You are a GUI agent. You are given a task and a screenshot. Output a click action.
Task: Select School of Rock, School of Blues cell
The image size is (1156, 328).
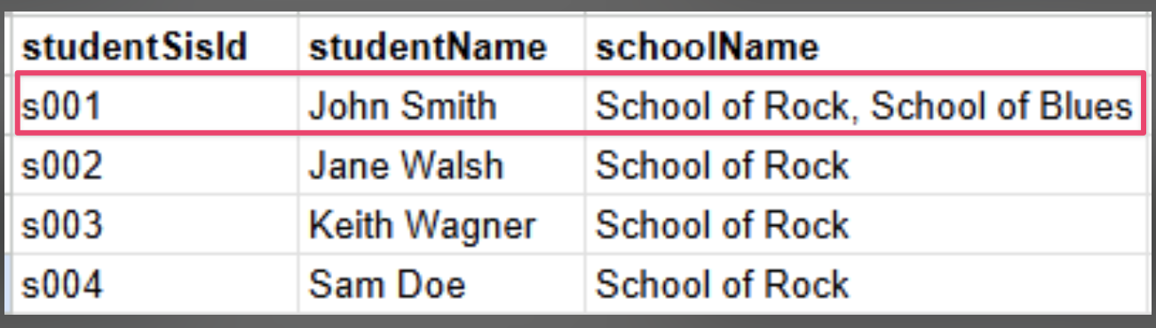point(866,105)
